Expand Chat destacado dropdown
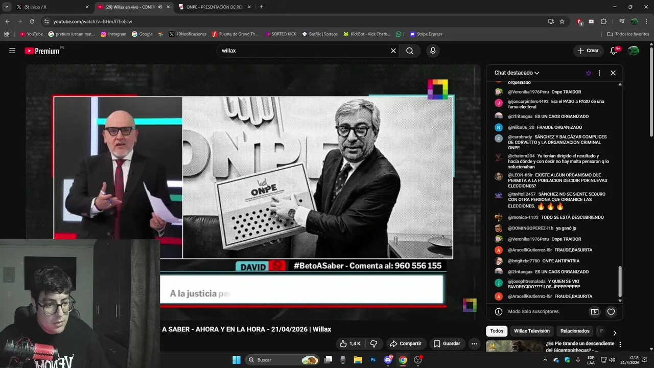 517,73
